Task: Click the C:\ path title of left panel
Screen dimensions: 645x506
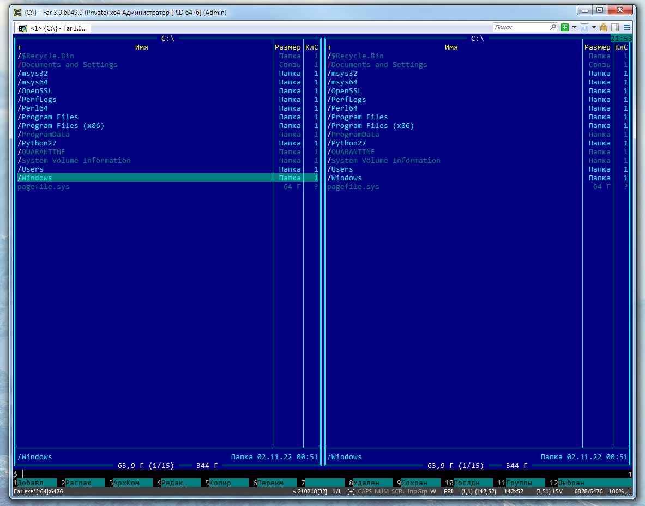Action: point(168,39)
